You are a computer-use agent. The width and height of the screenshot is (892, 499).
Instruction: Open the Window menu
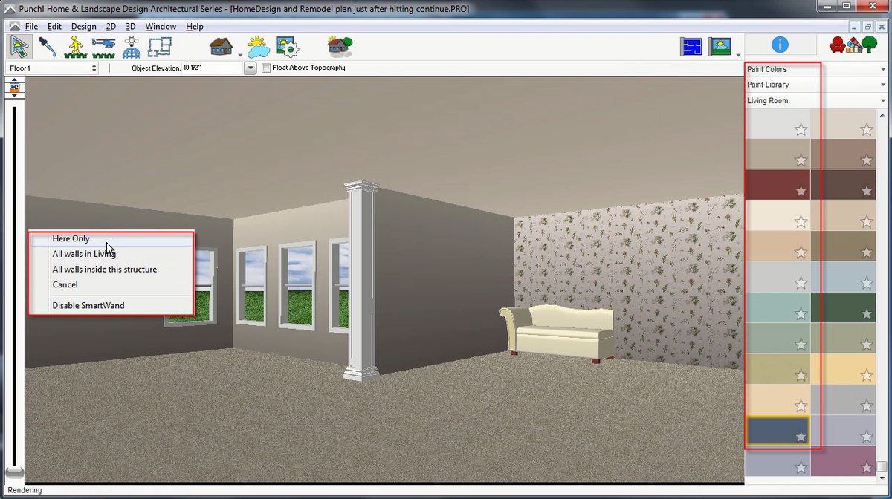click(x=161, y=27)
